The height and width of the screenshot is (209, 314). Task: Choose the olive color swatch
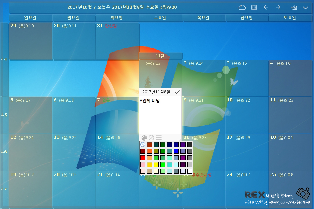tap(156, 151)
